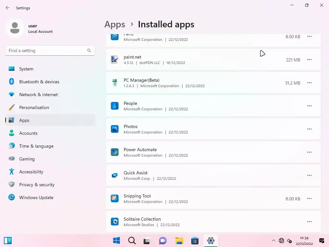The image size is (329, 247).
Task: Click the Power Automate app icon
Action: click(115, 152)
